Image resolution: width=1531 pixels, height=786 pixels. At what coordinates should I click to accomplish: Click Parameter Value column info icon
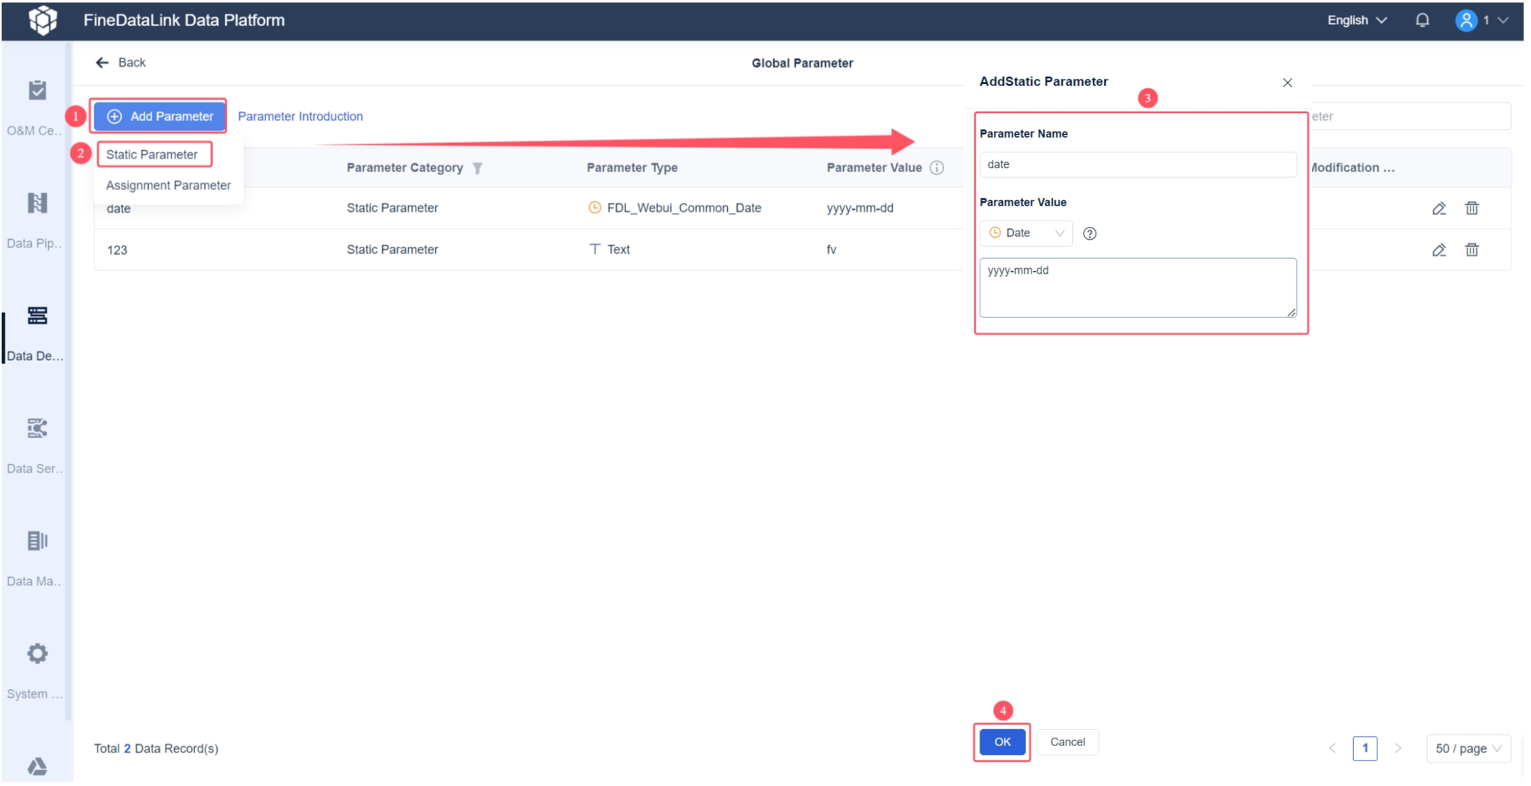pos(937,168)
